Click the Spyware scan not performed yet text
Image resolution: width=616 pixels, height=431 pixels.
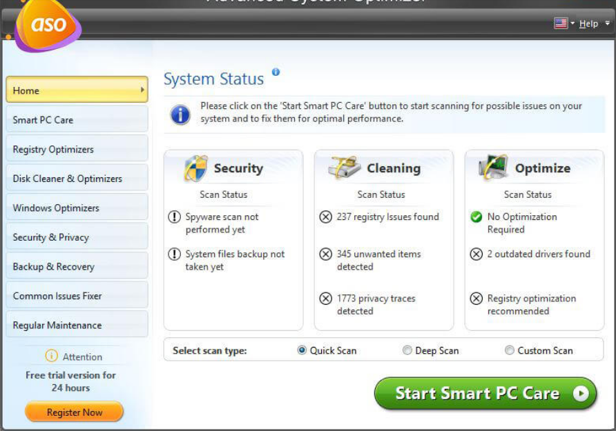(222, 223)
